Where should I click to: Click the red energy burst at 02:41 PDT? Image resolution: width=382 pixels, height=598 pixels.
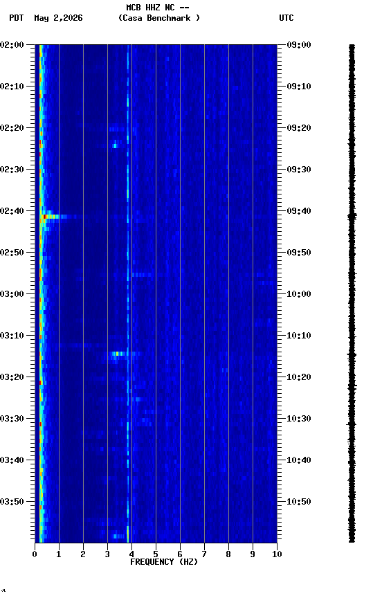pyautogui.click(x=45, y=217)
